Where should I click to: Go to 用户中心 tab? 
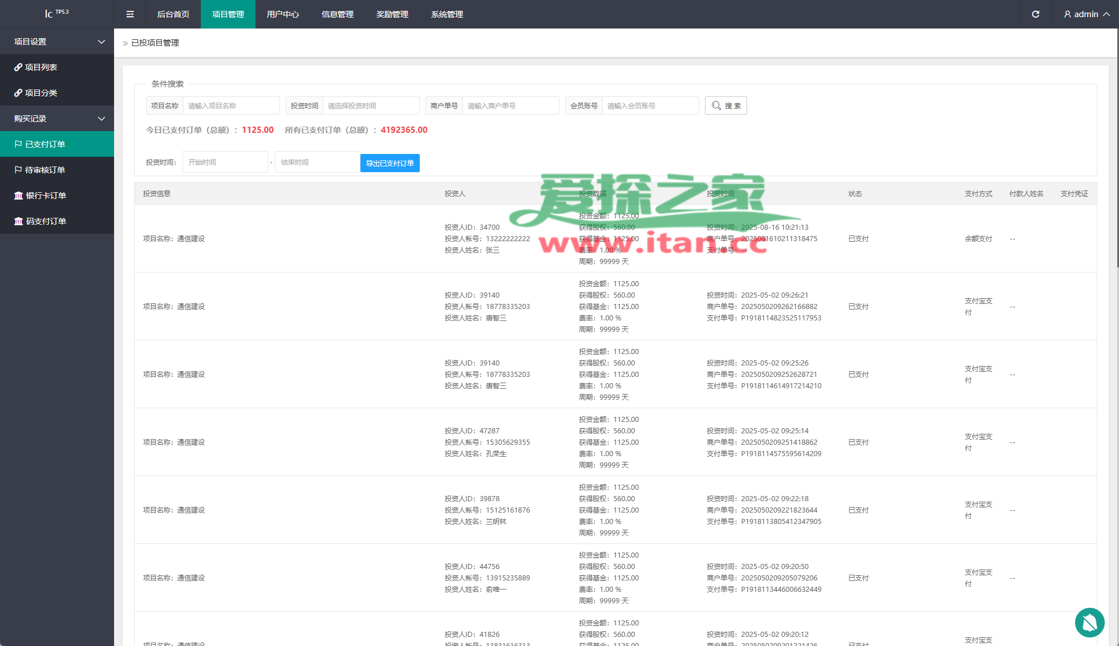283,14
